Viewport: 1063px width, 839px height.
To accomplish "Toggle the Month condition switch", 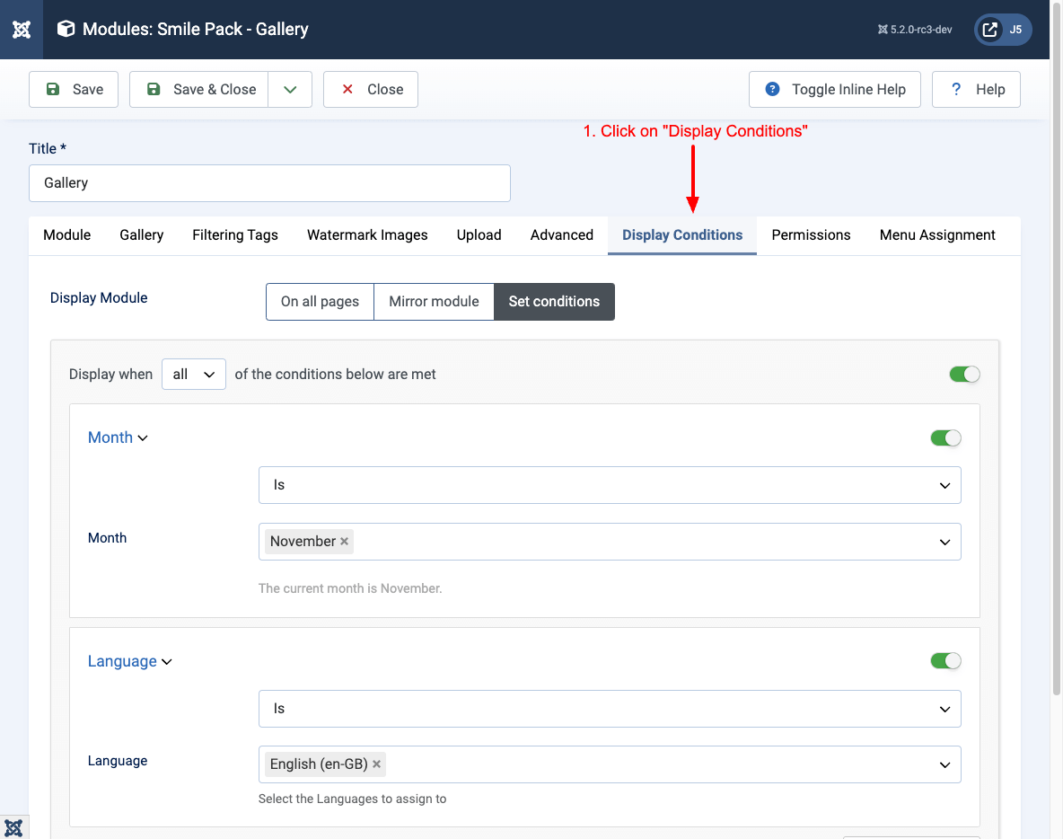I will pos(945,438).
